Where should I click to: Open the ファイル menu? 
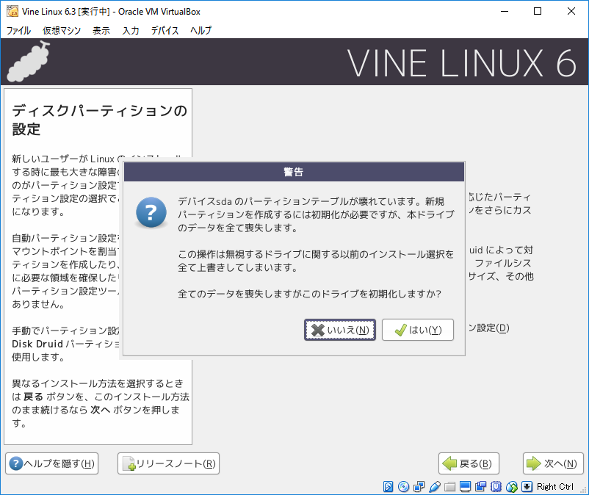point(18,30)
